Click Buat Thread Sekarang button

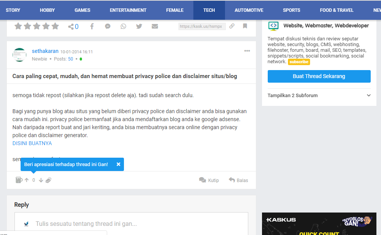click(x=319, y=76)
